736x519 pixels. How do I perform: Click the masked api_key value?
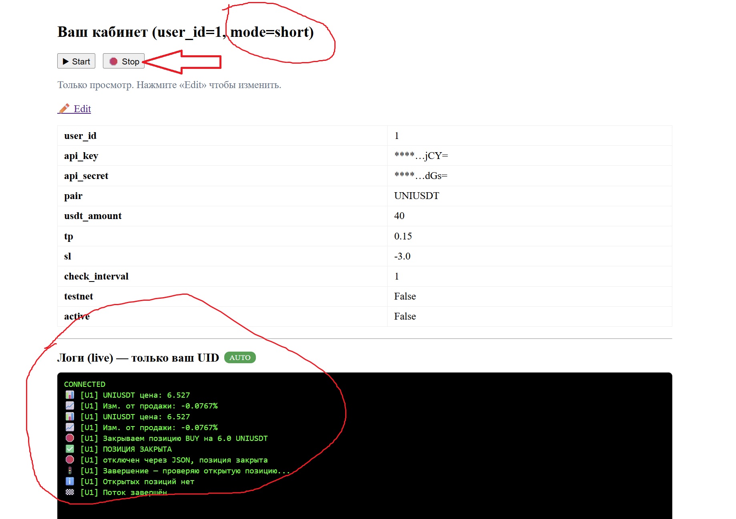[421, 156]
